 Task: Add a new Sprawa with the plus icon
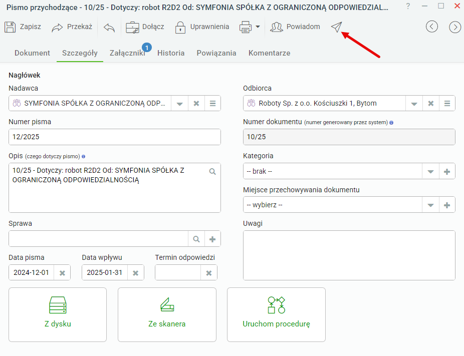pyautogui.click(x=212, y=239)
